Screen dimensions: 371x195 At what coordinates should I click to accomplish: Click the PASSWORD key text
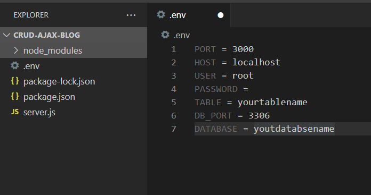click(x=216, y=89)
